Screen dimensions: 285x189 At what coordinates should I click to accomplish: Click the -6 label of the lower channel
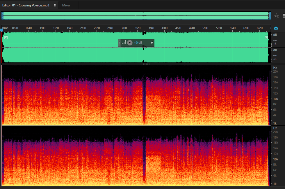(x=275, y=59)
